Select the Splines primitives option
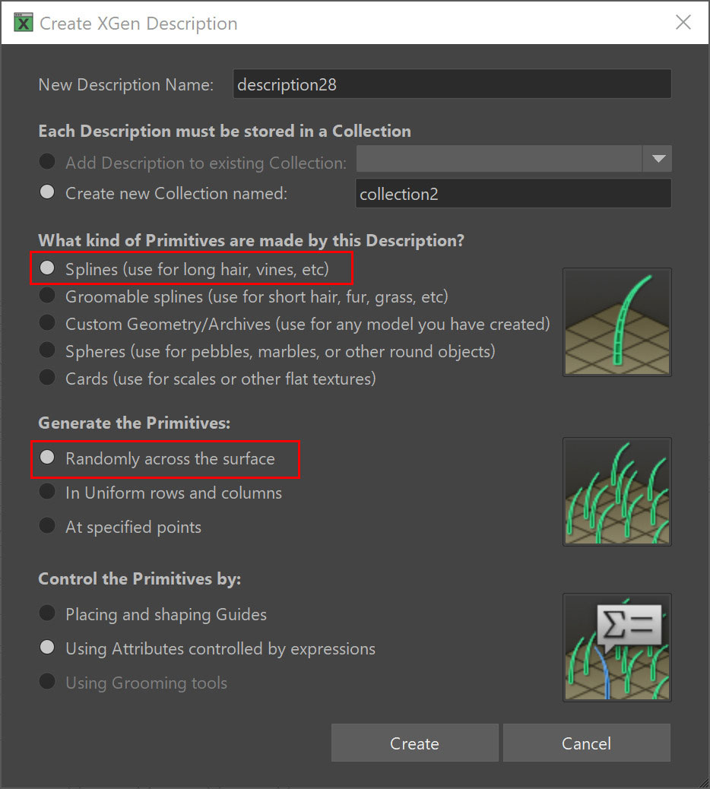 click(x=46, y=268)
